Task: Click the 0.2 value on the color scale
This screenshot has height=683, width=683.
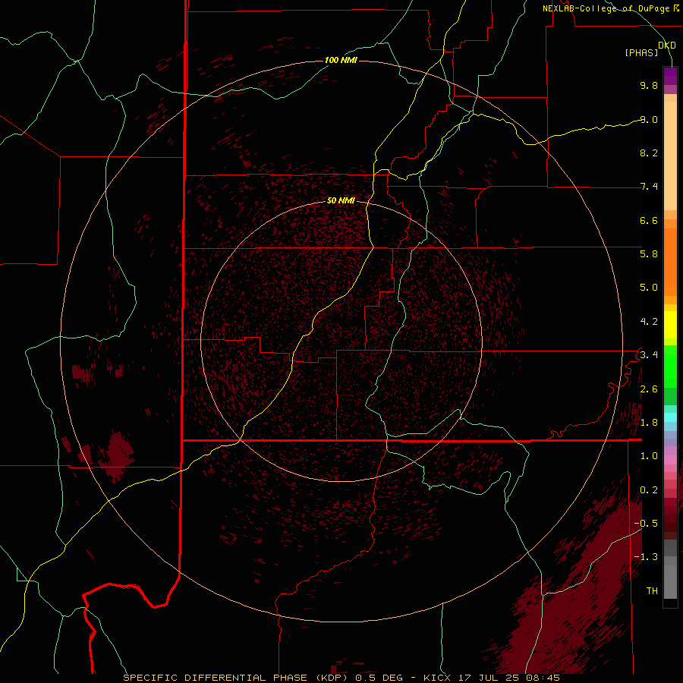Action: pyautogui.click(x=649, y=490)
